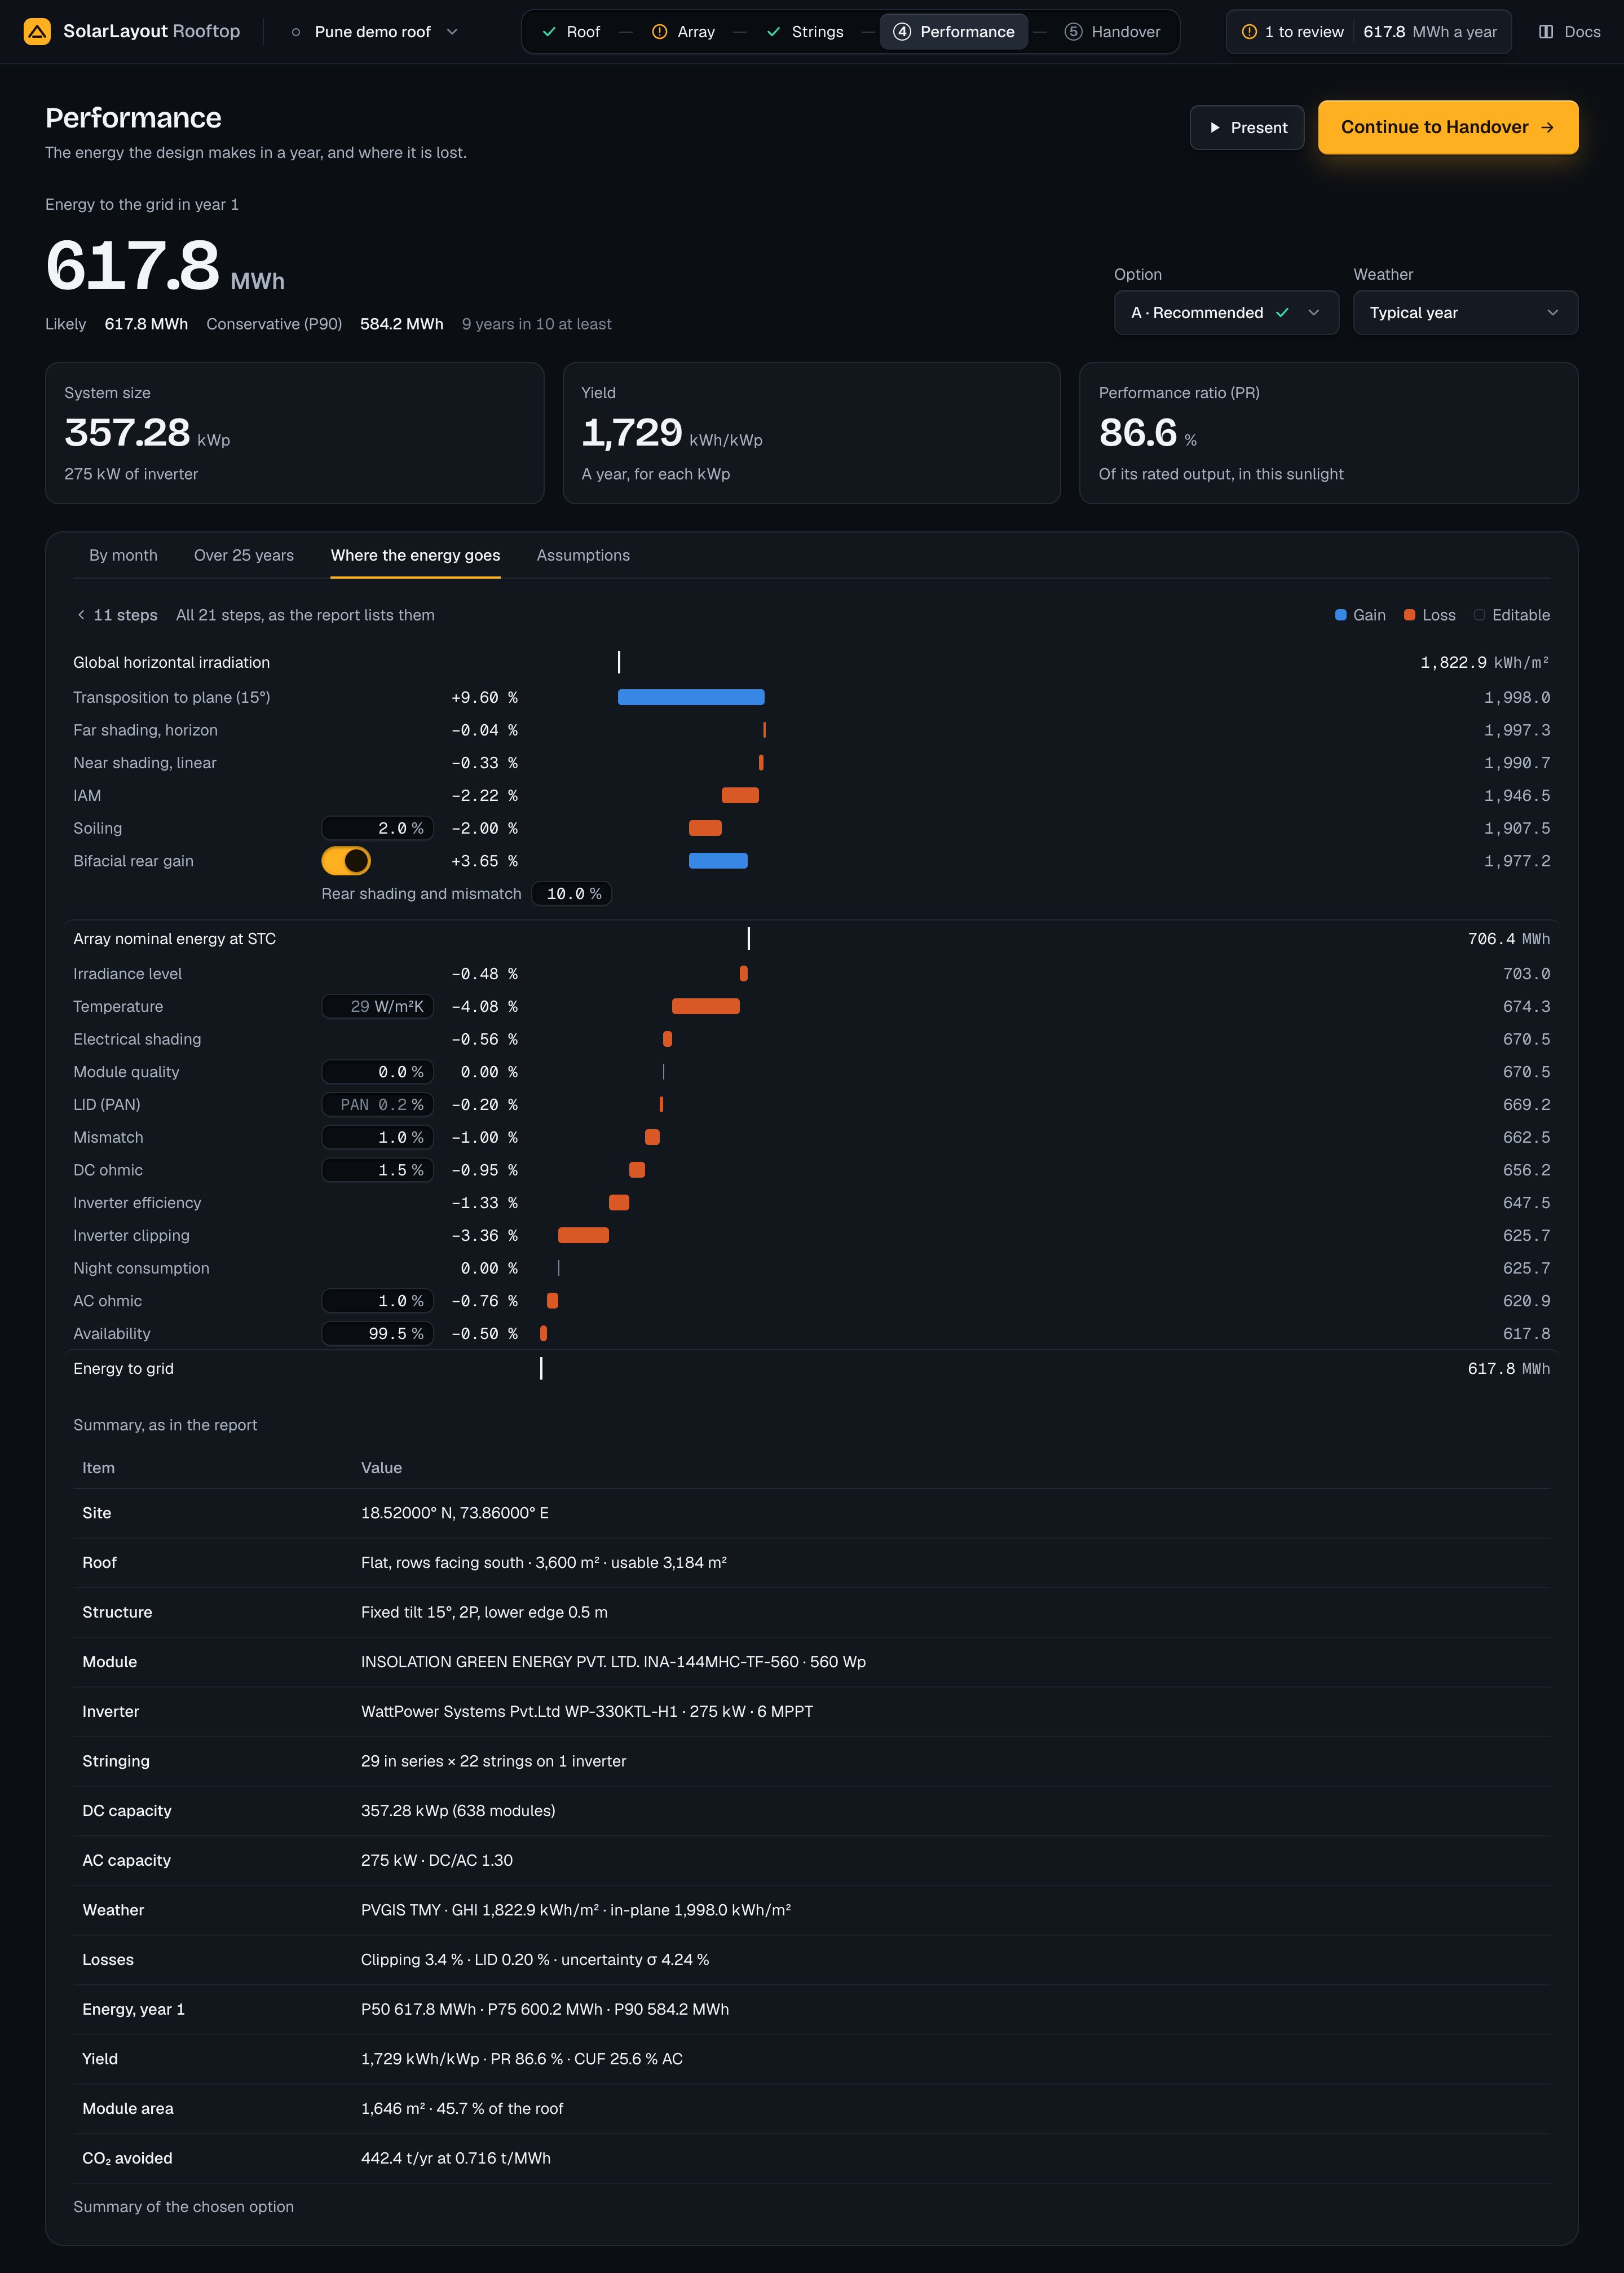
Task: Click the SolarLayout logo icon
Action: coord(37,32)
